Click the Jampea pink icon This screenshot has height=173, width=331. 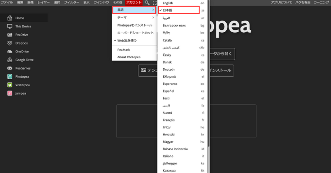[9, 93]
